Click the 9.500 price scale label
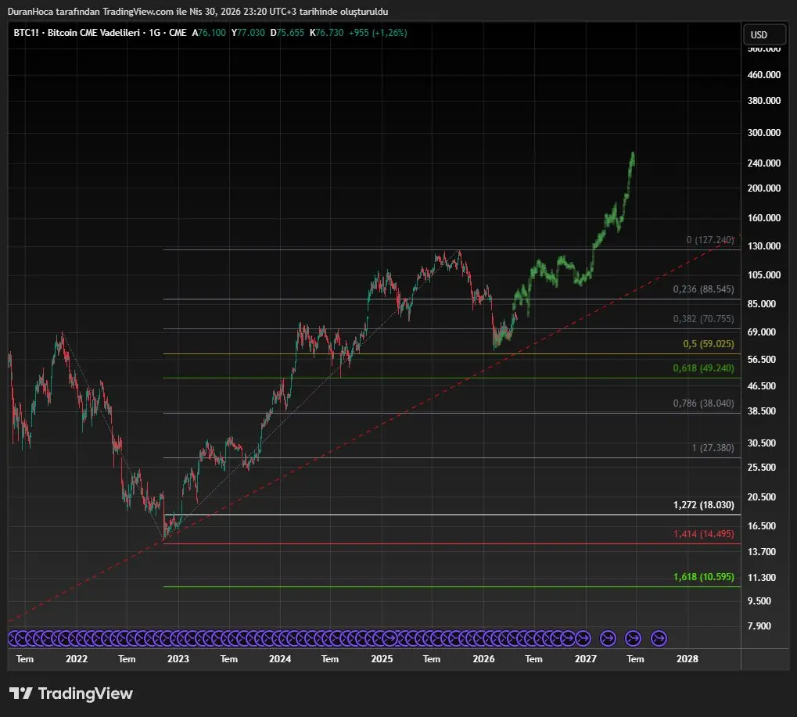The height and width of the screenshot is (717, 797). [x=759, y=600]
